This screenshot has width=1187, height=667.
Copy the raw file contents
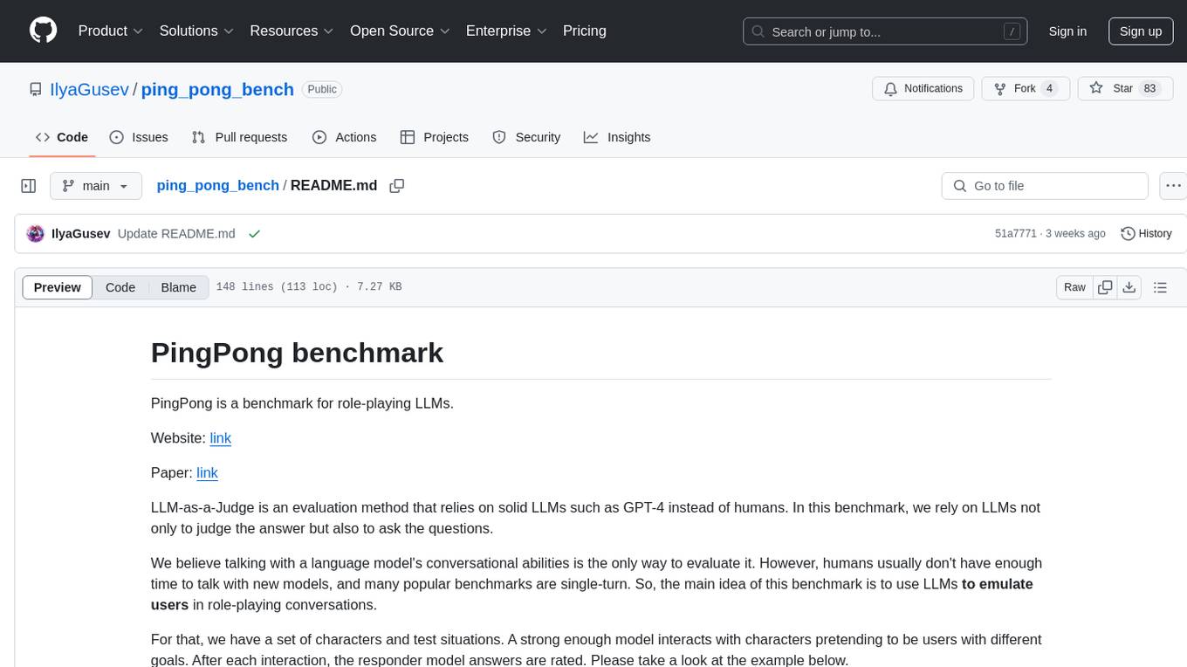[x=1106, y=287]
